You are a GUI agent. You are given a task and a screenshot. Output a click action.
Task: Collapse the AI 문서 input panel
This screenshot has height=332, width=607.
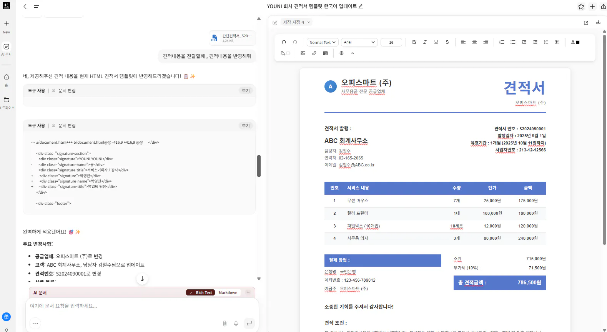point(248,292)
